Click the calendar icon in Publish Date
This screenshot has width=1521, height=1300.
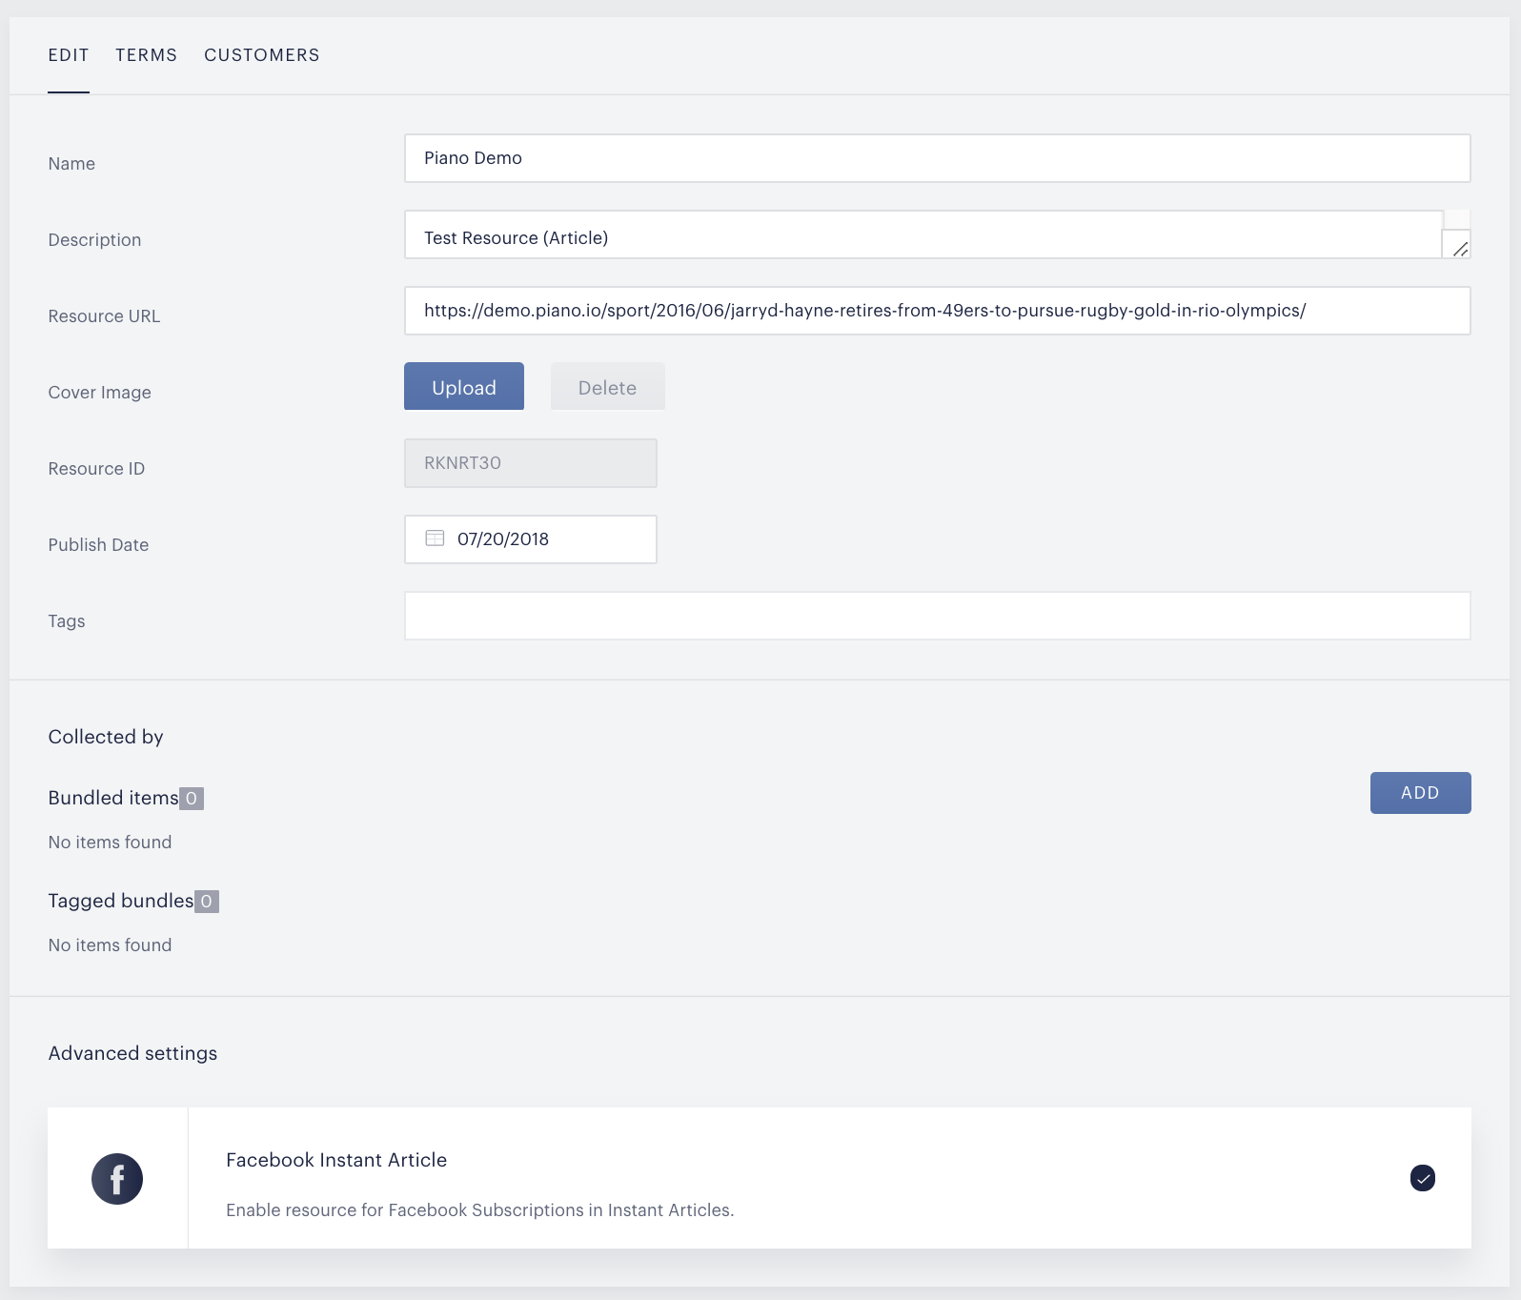coord(435,538)
